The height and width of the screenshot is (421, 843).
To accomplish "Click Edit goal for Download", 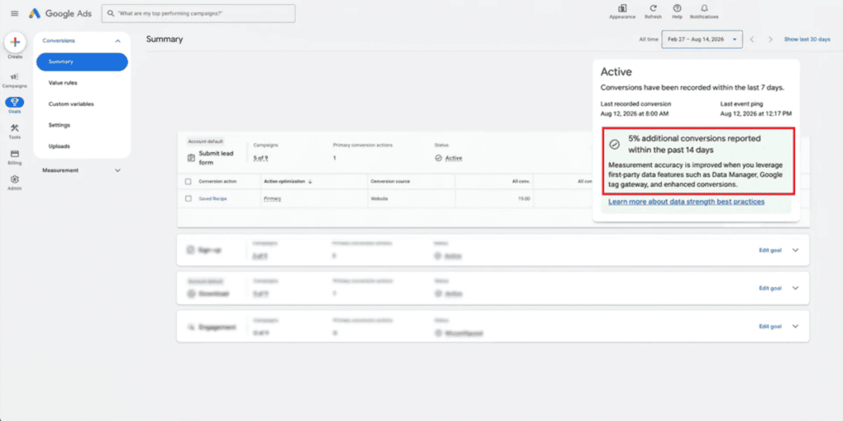I will point(770,288).
